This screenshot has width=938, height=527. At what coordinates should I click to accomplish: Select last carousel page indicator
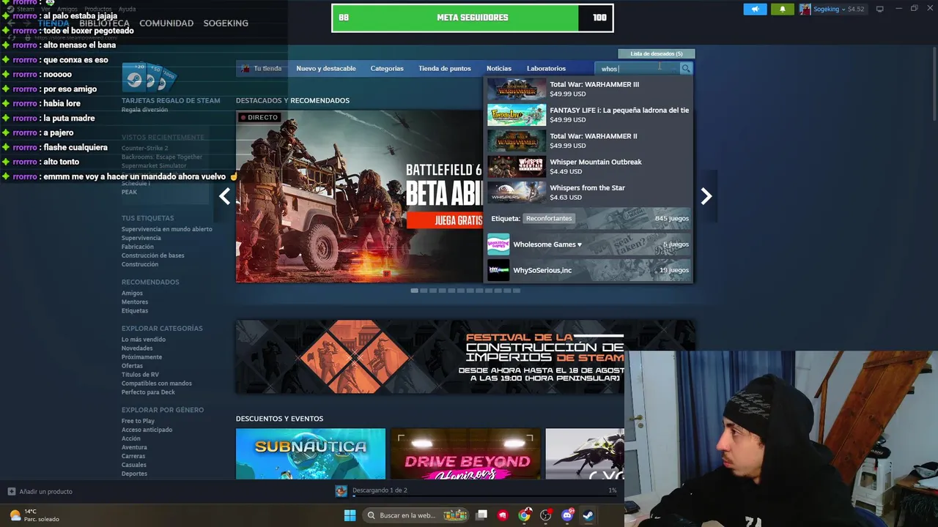[x=516, y=291]
